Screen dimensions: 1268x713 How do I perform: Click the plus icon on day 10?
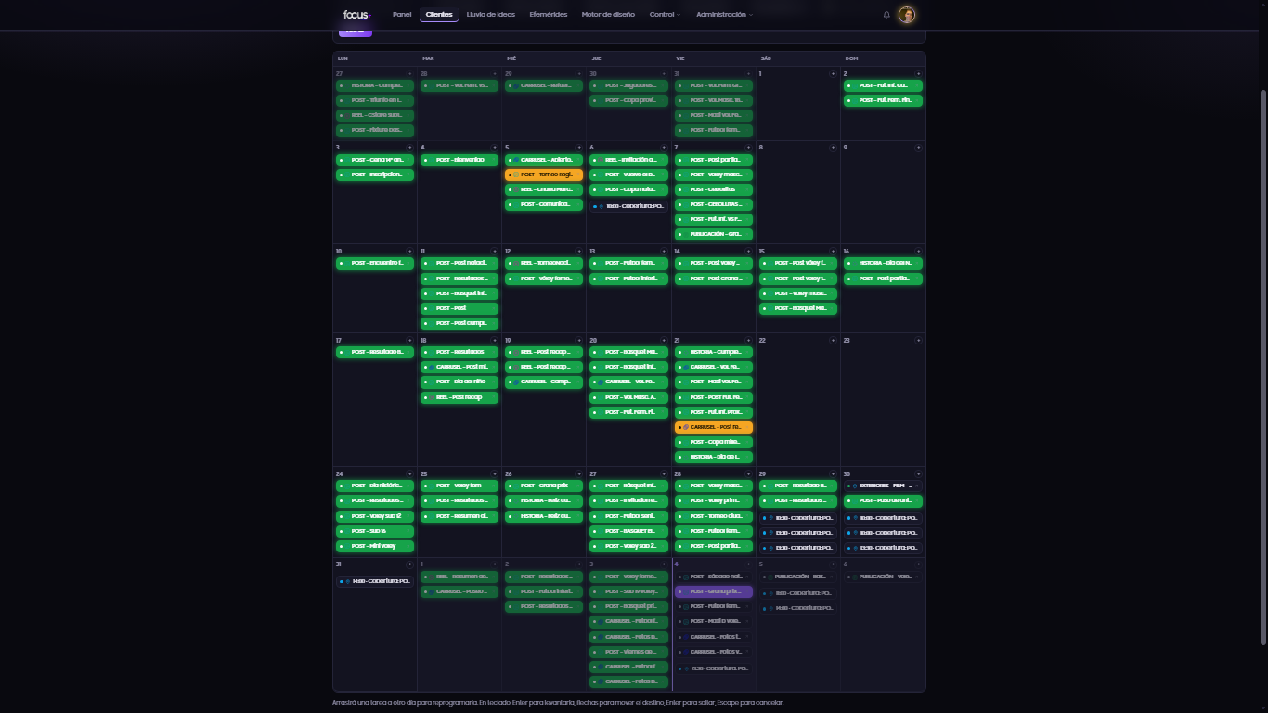click(409, 251)
